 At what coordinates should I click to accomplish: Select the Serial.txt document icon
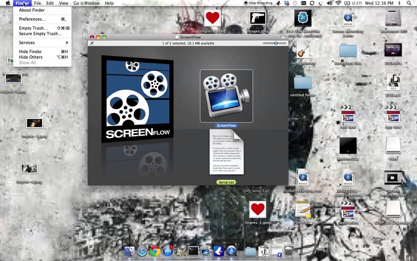(227, 152)
